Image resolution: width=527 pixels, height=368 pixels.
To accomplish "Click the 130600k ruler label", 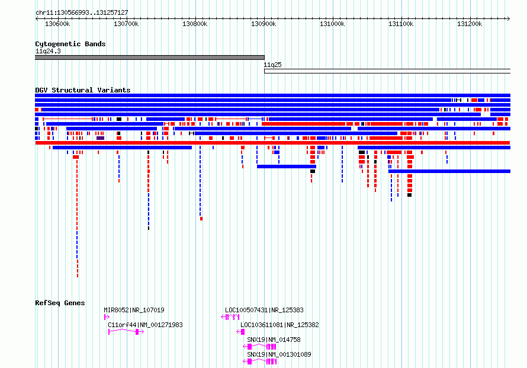I will click(x=57, y=24).
